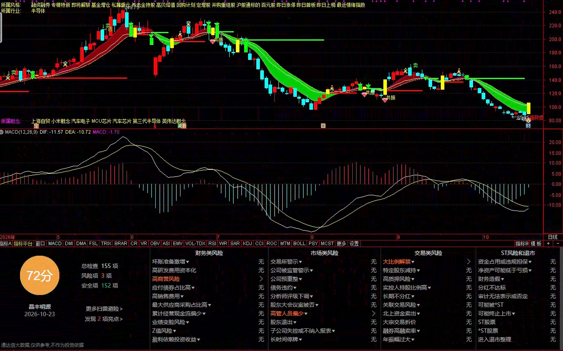Click the 日线 period label
563x351 pixels.
coord(553,237)
